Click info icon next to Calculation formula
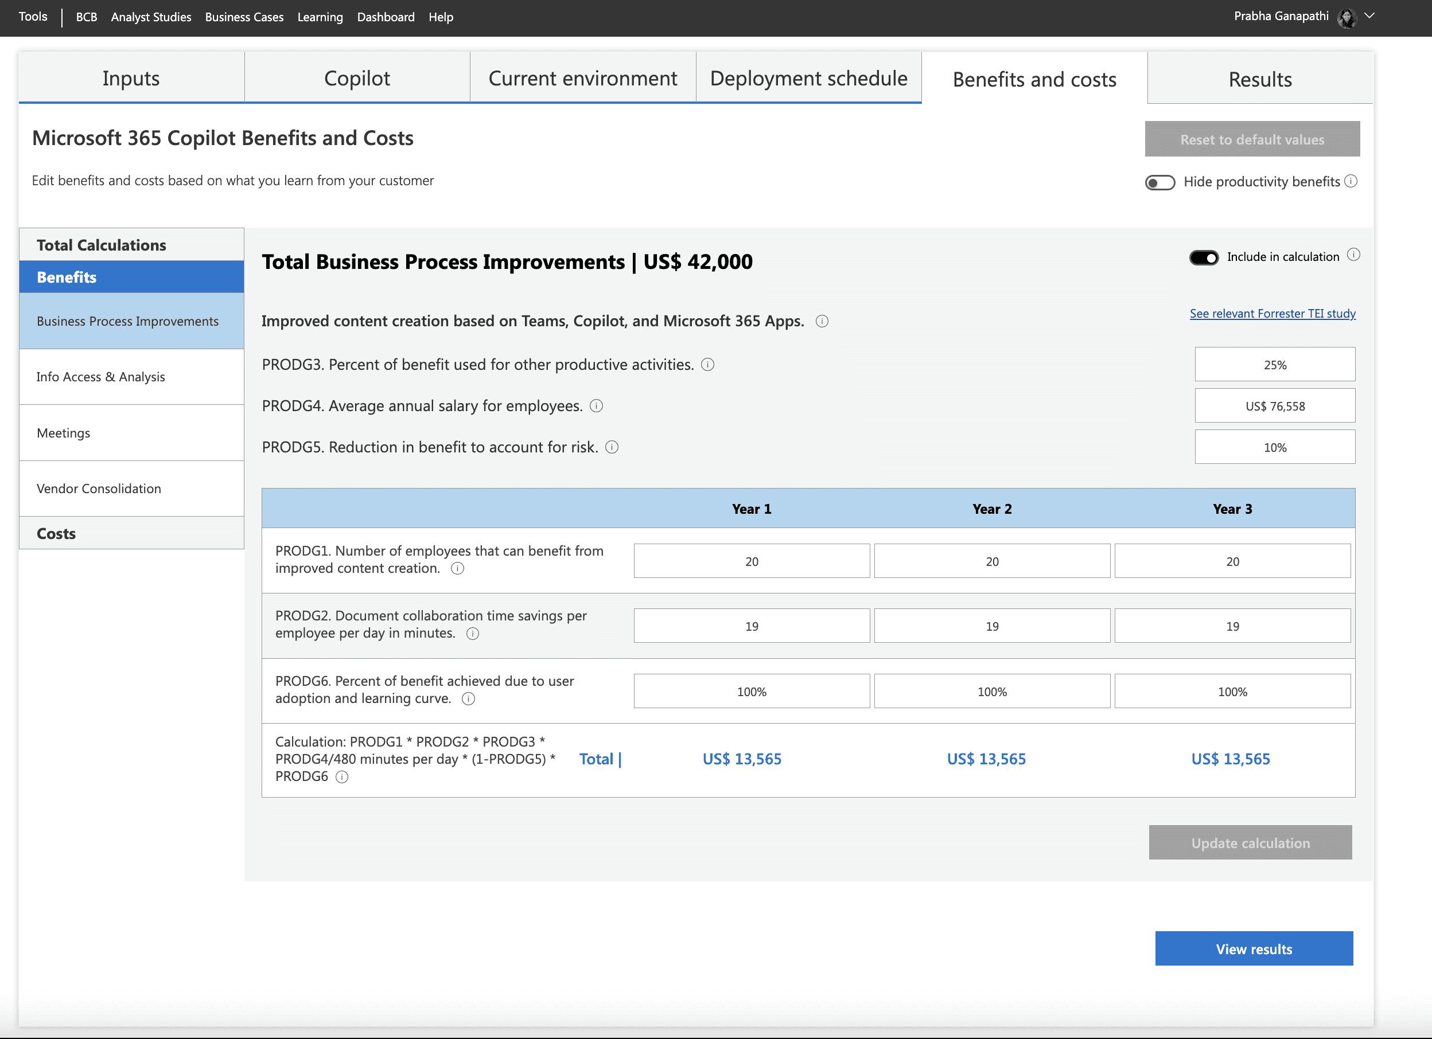The height and width of the screenshot is (1039, 1432). 341,776
